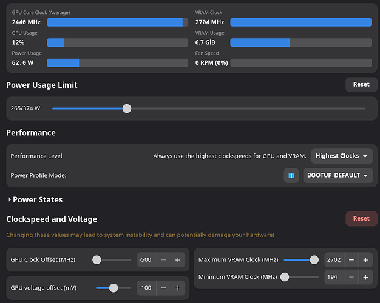The width and height of the screenshot is (380, 303).
Task: Reset the Power Usage Limit
Action: (361, 84)
